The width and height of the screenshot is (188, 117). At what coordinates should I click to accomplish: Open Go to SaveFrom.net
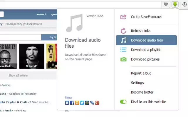tap(146, 17)
